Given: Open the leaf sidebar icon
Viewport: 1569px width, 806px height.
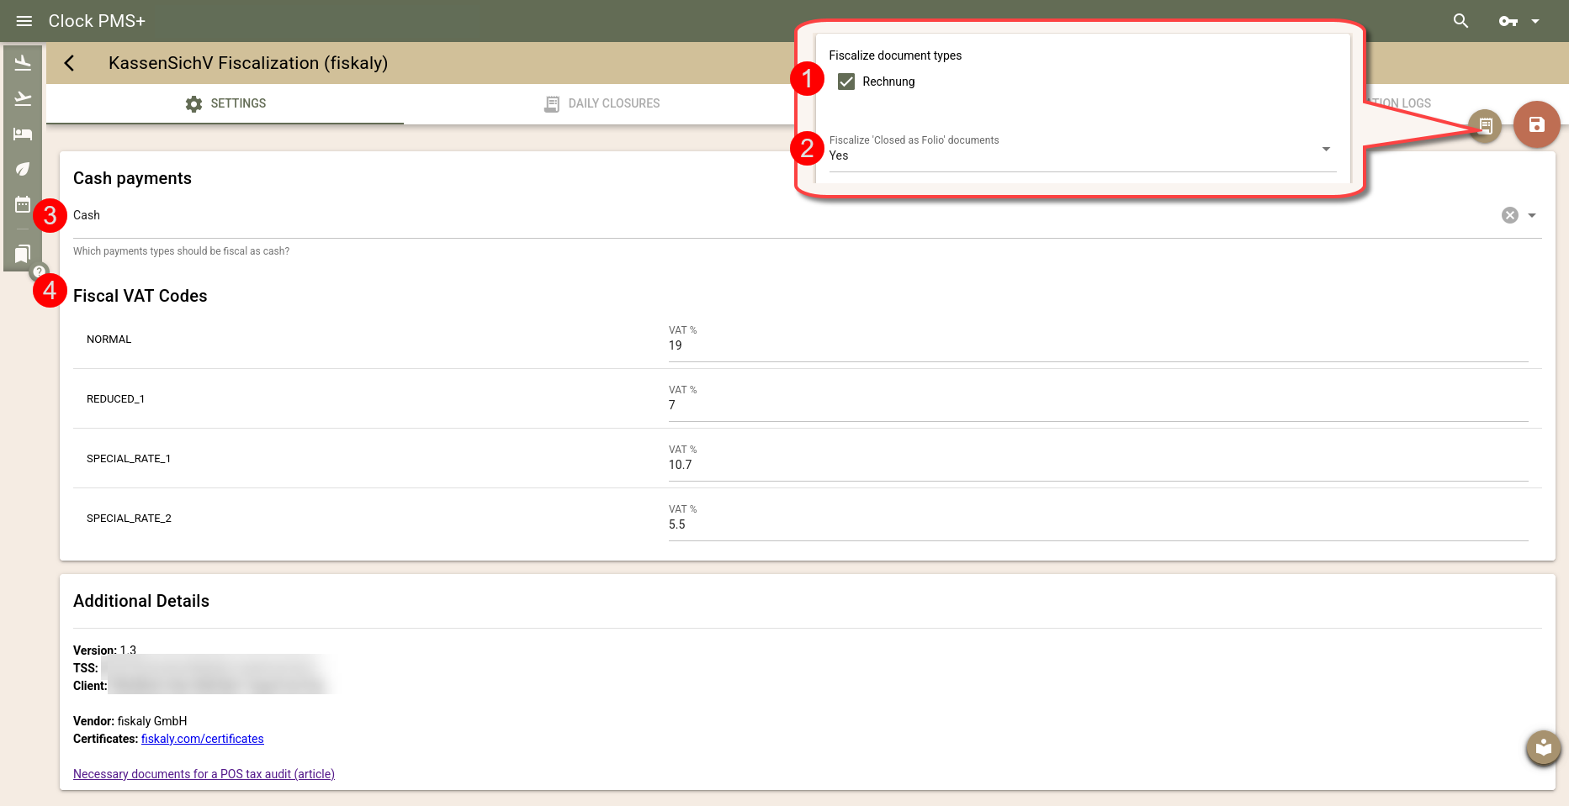Looking at the screenshot, I should pos(23,169).
